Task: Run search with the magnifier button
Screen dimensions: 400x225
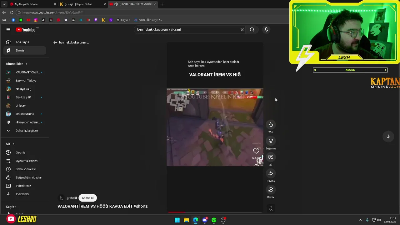Action: [x=252, y=30]
